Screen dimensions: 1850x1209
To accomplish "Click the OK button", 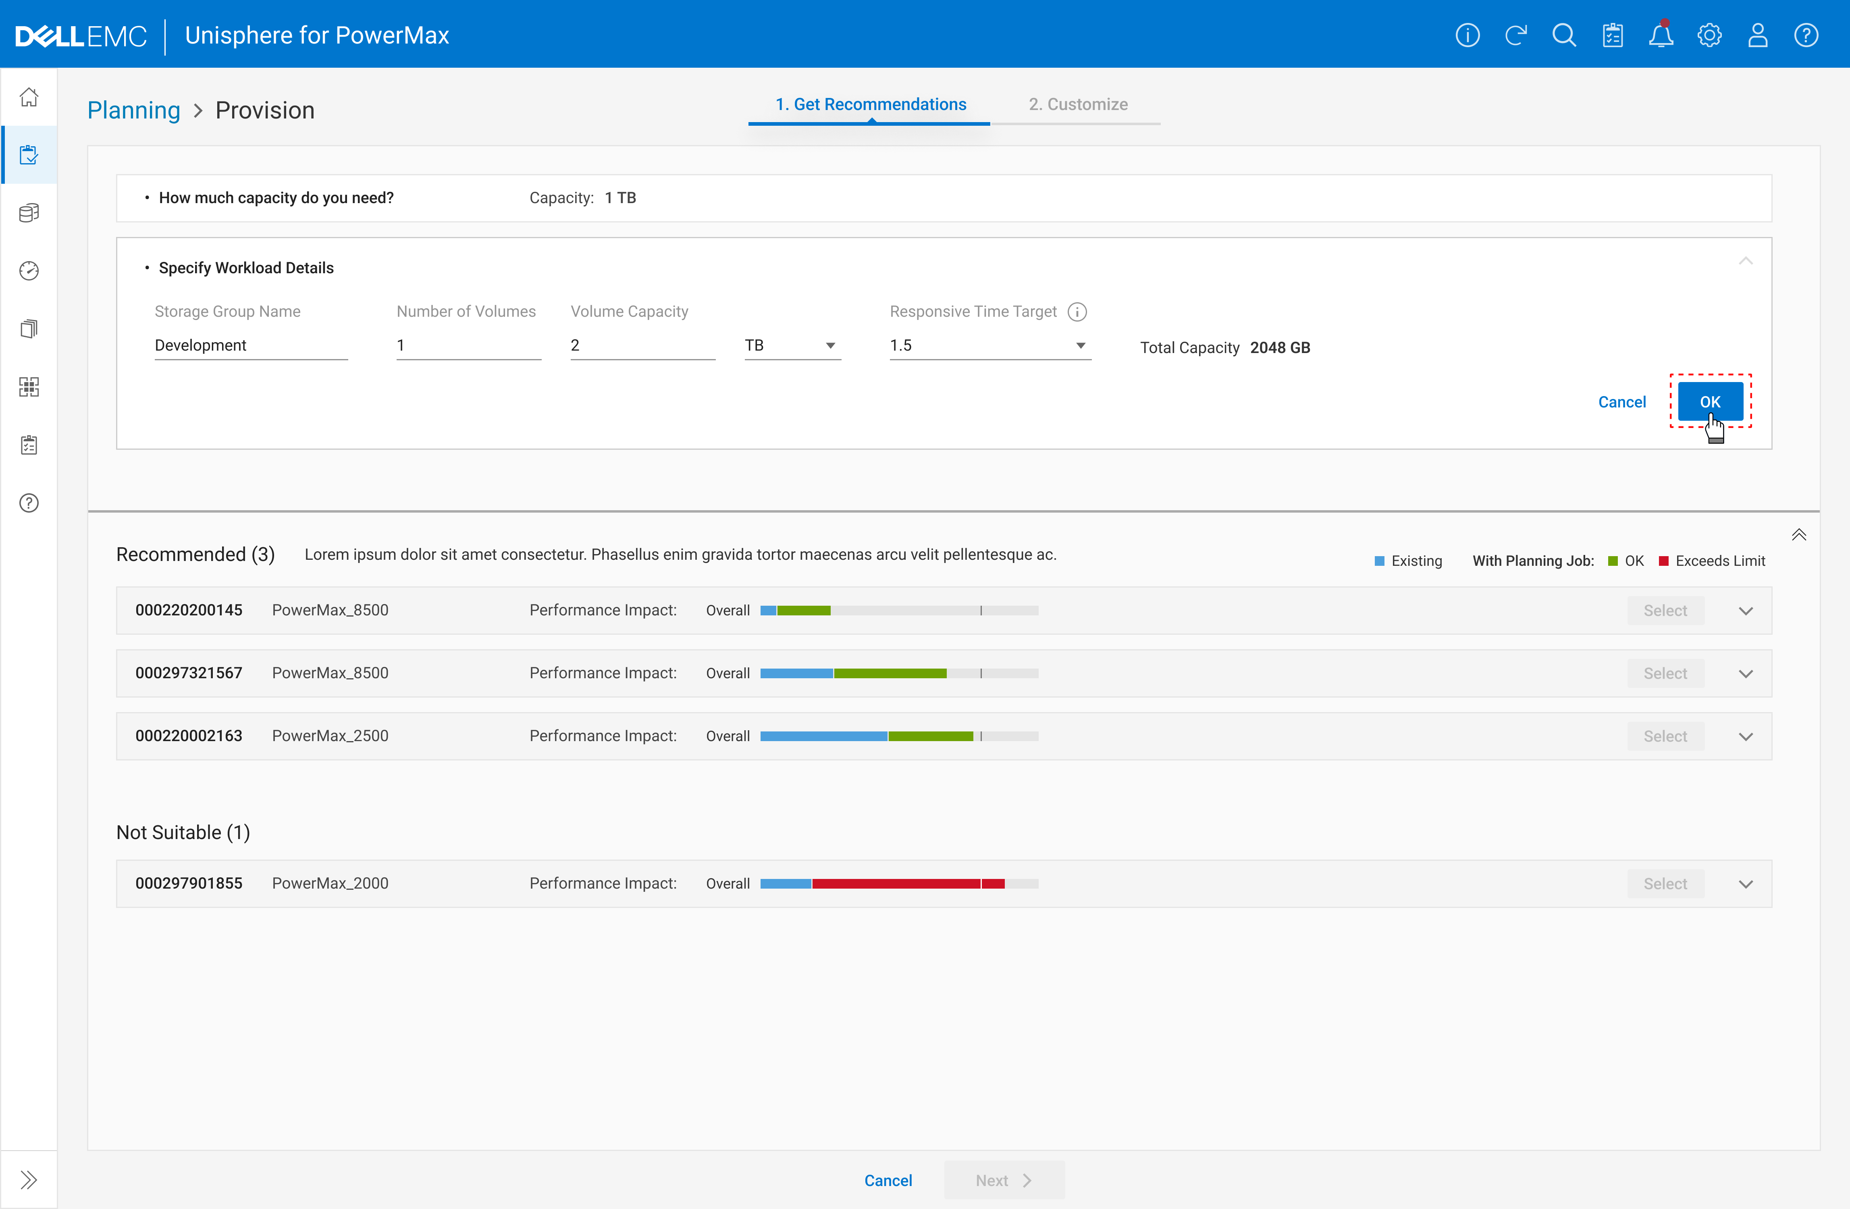I will 1709,402.
